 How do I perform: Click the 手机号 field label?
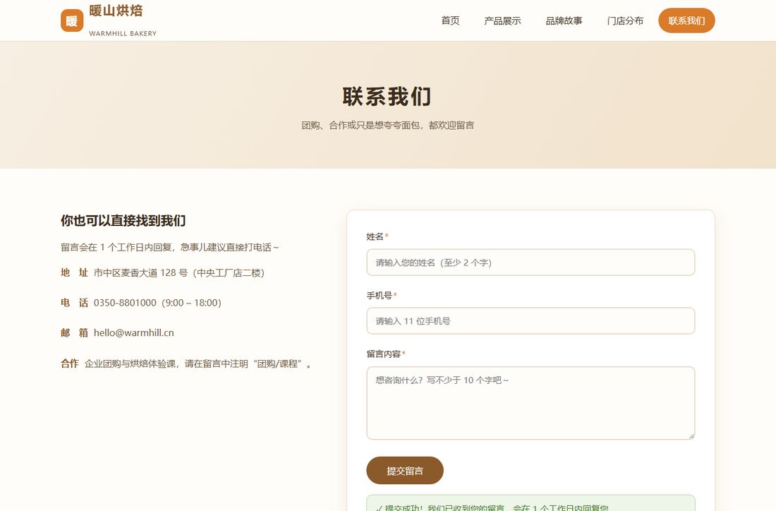[379, 296]
